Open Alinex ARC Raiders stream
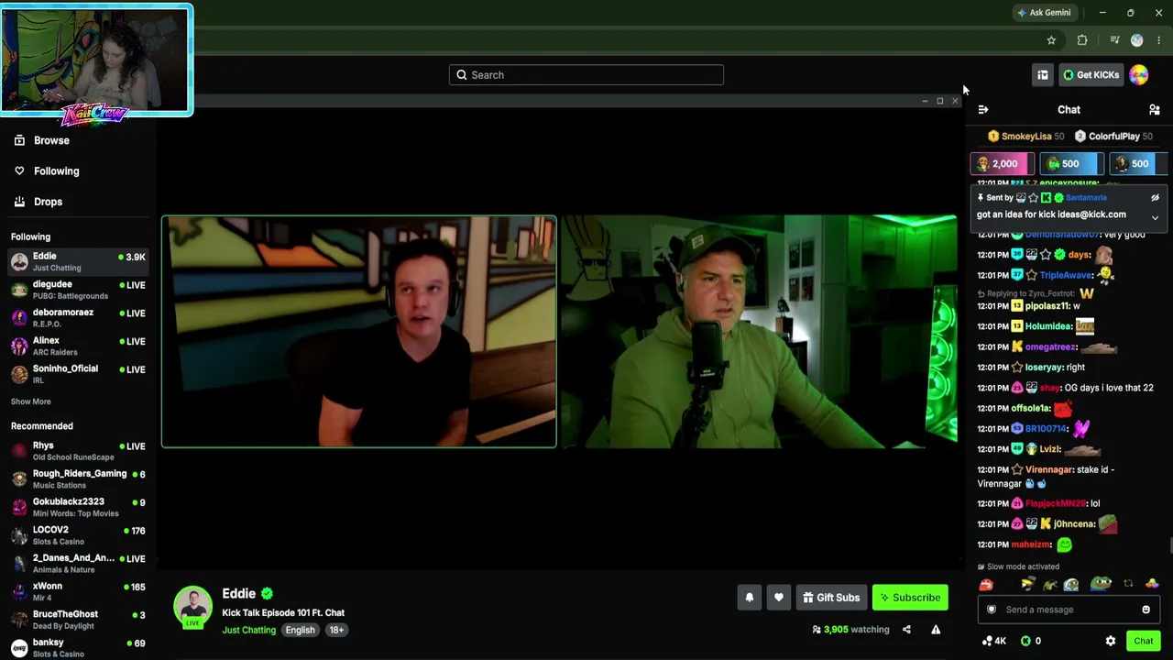Image resolution: width=1173 pixels, height=660 pixels. click(78, 346)
